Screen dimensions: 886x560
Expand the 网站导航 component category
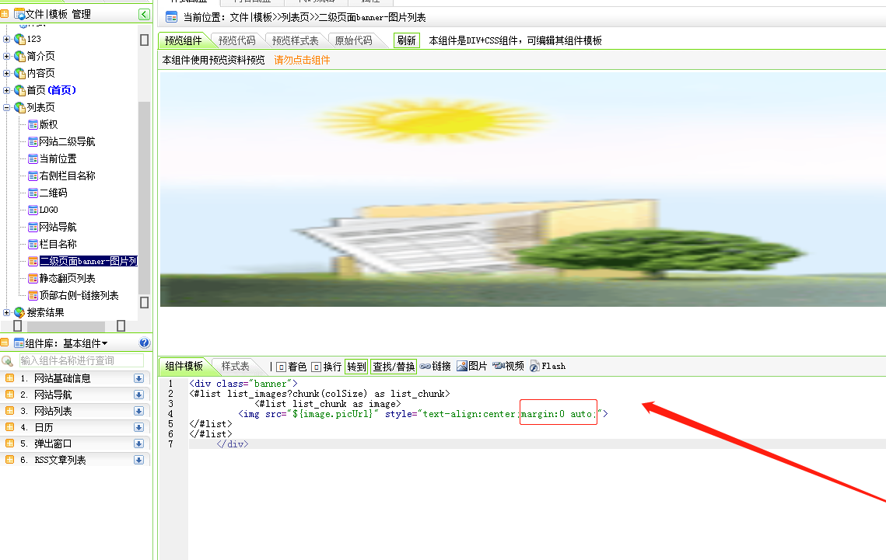(10, 395)
